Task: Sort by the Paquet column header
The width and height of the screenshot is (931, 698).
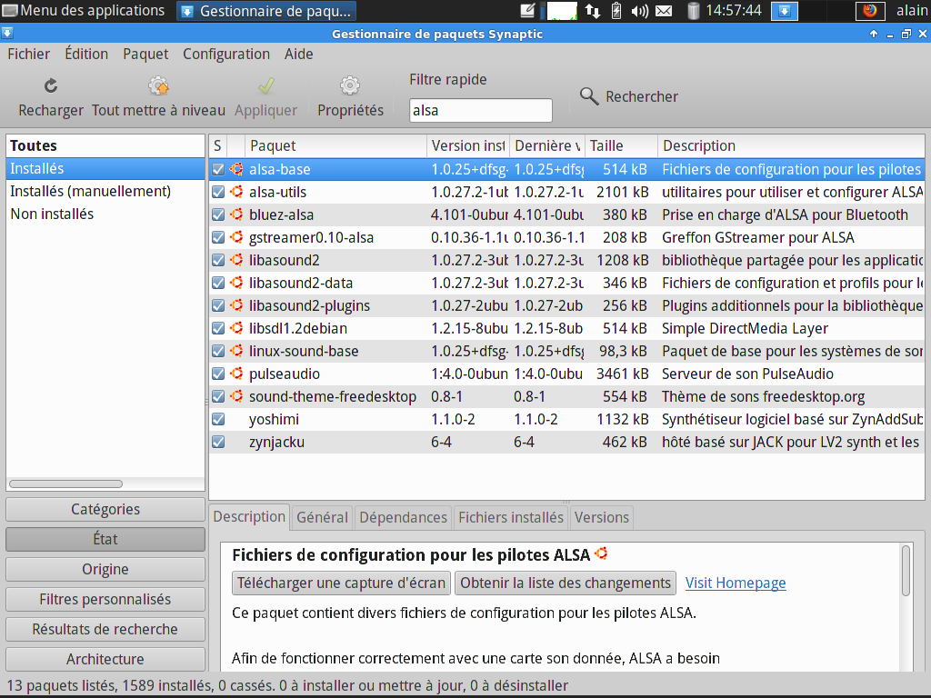Action: point(335,145)
